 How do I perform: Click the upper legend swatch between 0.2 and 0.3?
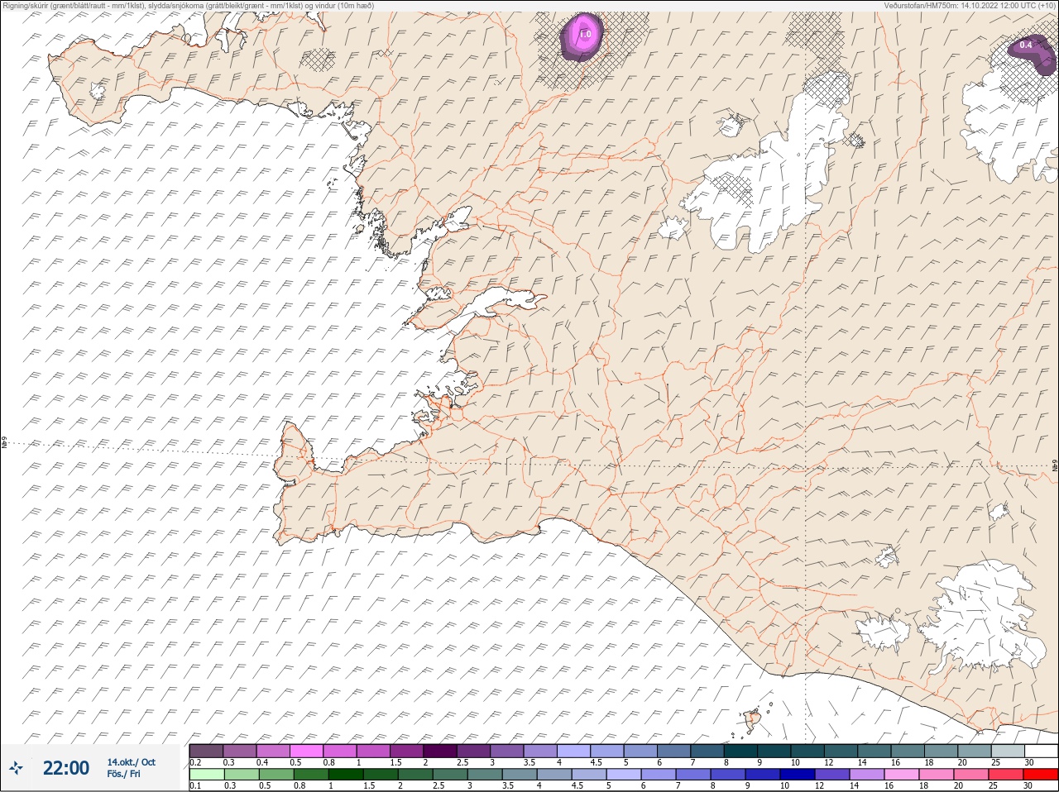[x=206, y=751]
